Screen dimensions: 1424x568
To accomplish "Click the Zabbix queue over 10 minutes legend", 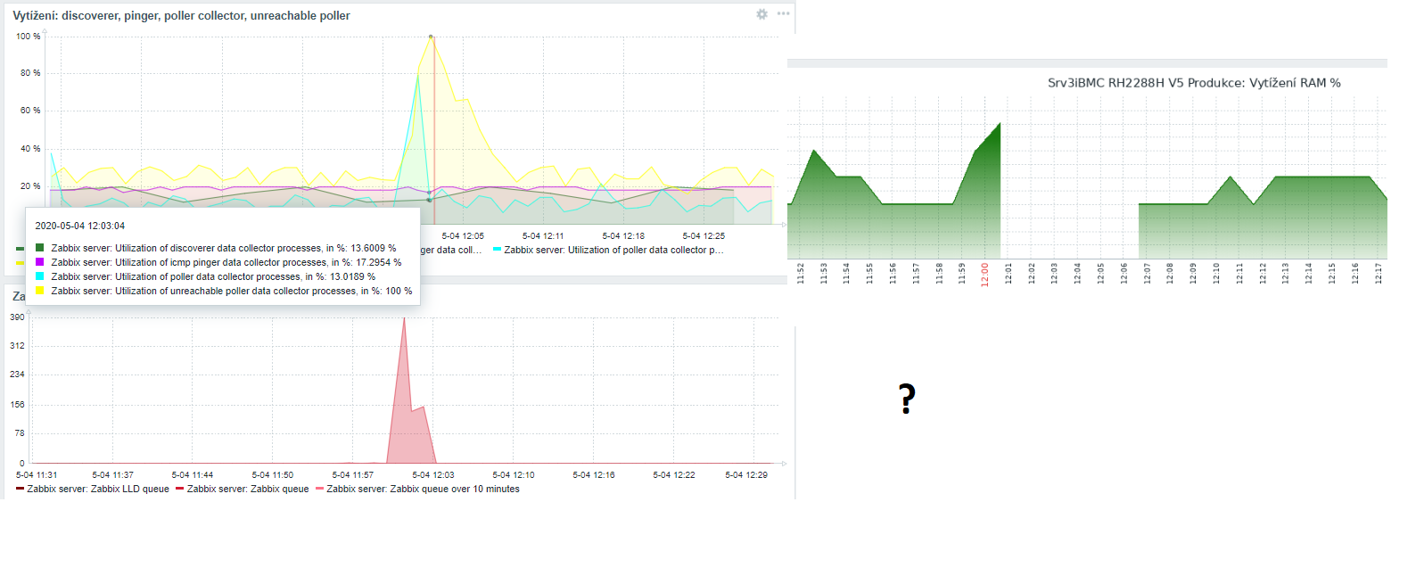I will [x=417, y=489].
